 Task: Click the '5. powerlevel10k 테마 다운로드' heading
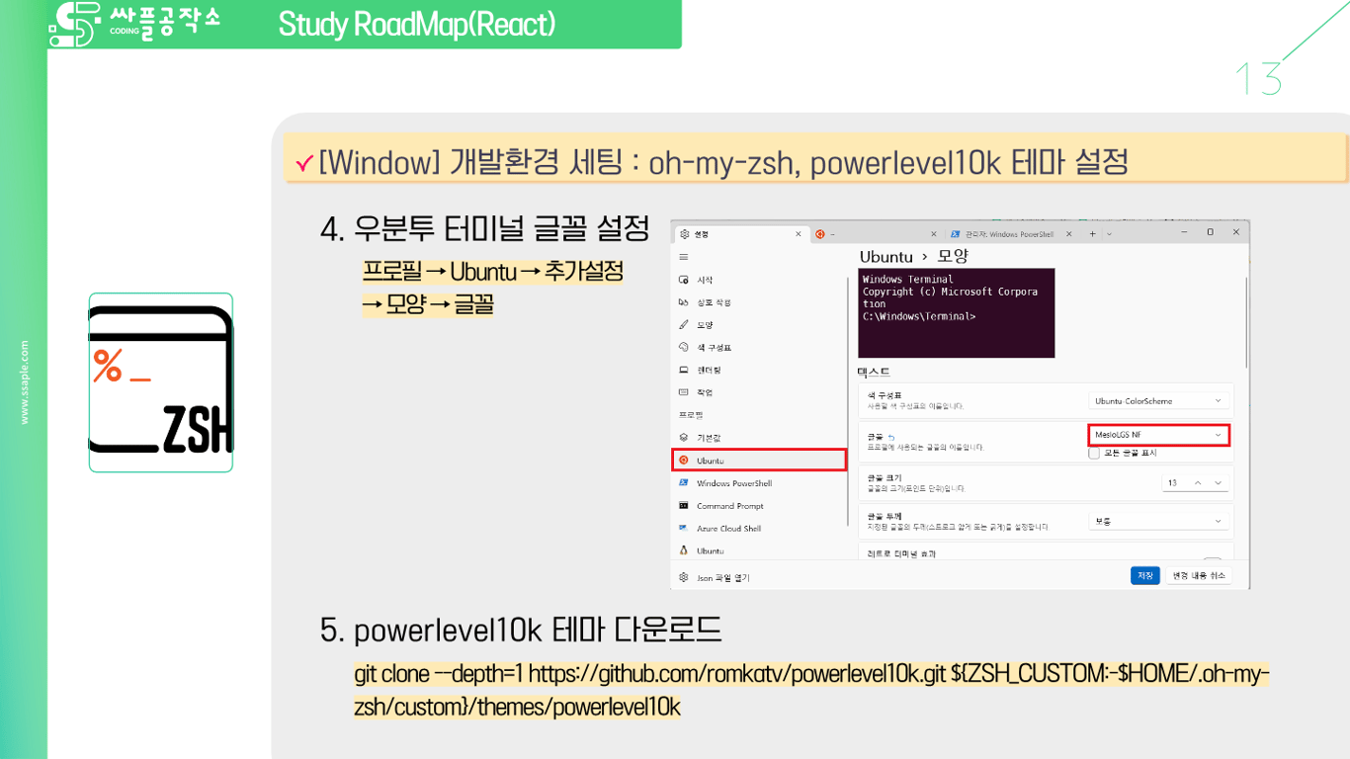point(521,630)
